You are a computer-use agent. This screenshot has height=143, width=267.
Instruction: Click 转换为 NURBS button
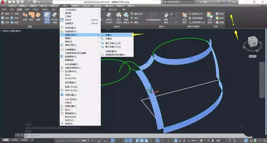click(x=109, y=18)
